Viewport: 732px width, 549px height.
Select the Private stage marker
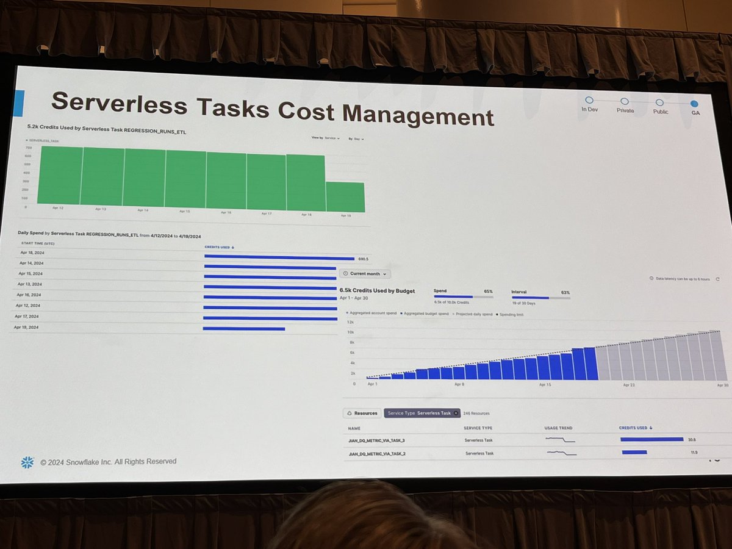(624, 101)
